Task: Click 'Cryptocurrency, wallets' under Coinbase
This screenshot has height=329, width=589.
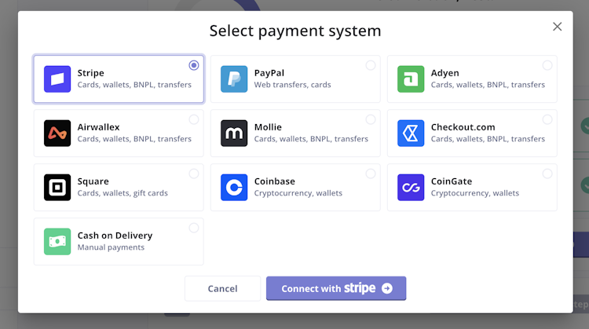Action: pyautogui.click(x=298, y=193)
